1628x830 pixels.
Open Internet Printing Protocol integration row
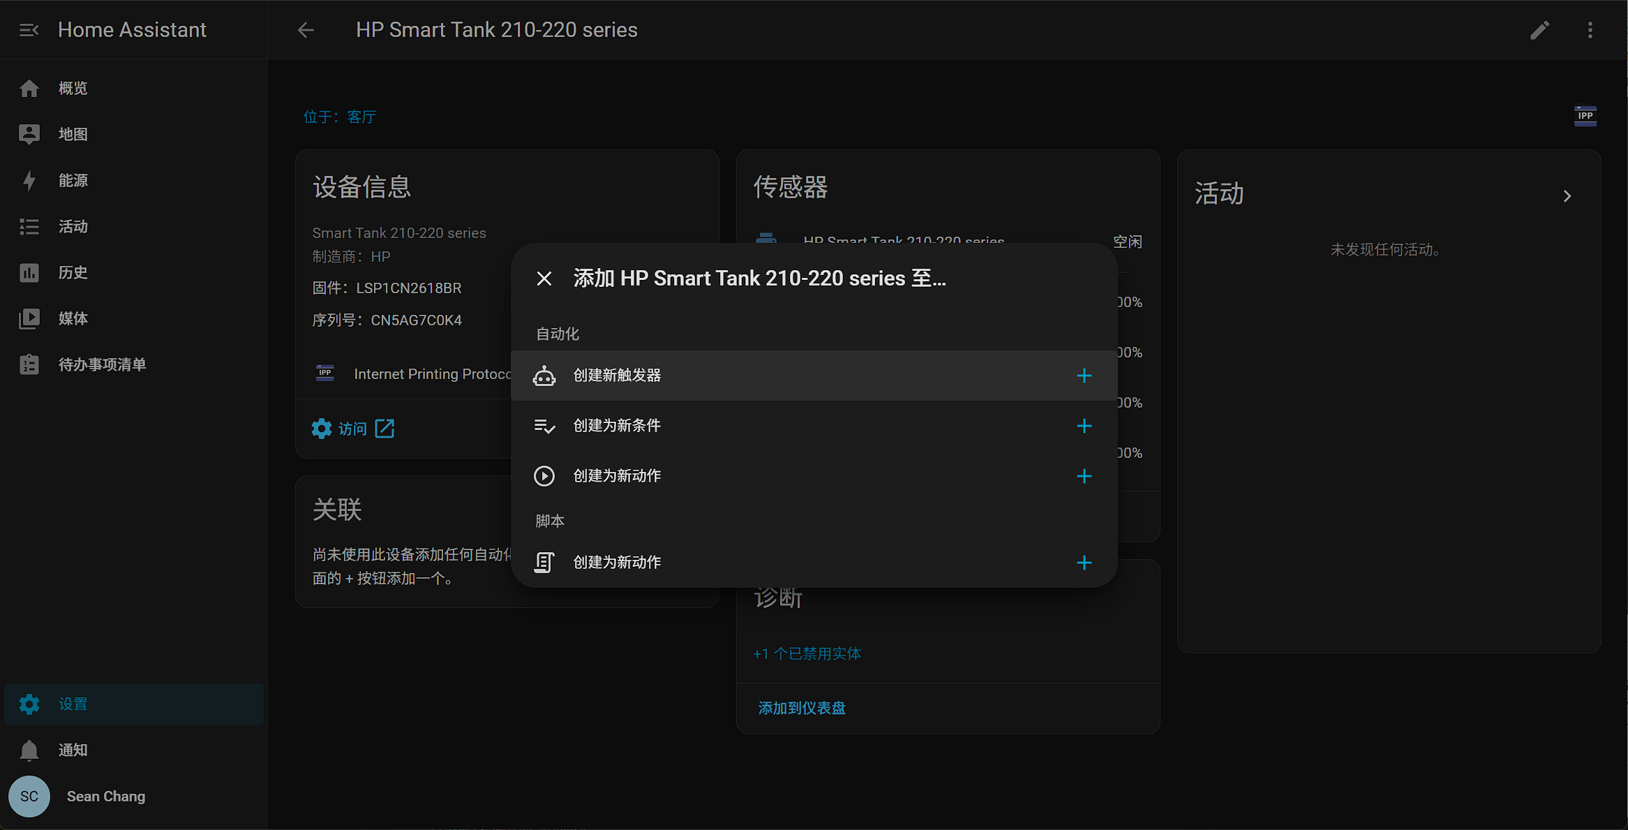[x=412, y=374]
